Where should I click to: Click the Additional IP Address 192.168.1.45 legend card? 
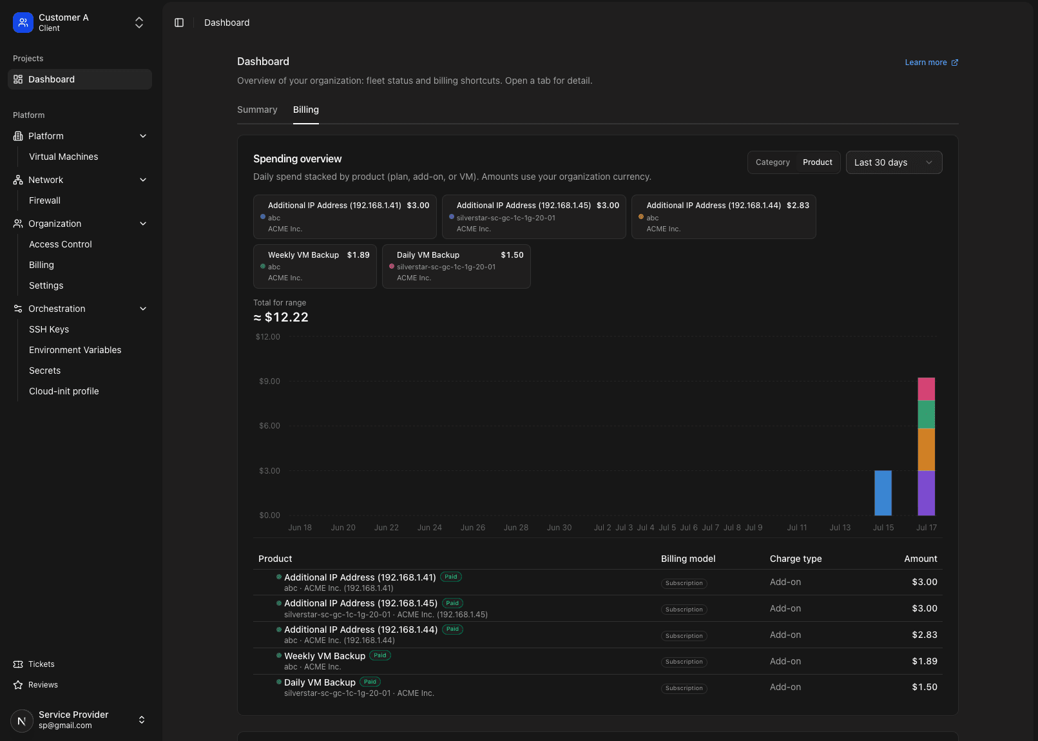pos(534,217)
